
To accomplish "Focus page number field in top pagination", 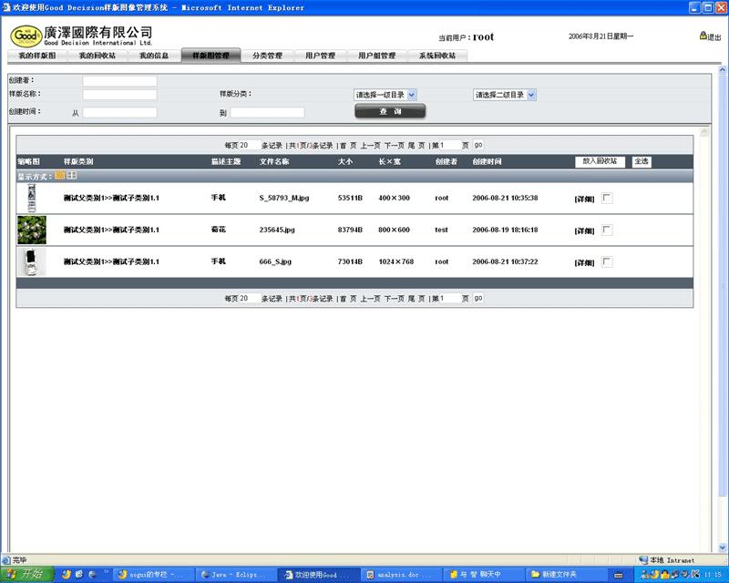I will (x=450, y=145).
